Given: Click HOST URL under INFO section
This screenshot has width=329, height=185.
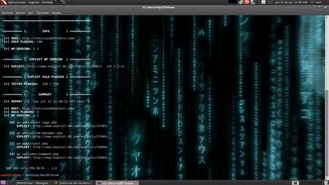Looking at the screenshot, I should point(48,38).
